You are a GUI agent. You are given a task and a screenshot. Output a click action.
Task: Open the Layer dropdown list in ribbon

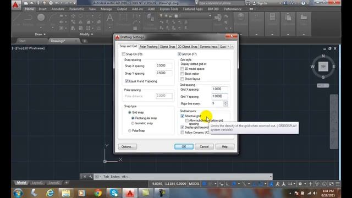point(185,16)
